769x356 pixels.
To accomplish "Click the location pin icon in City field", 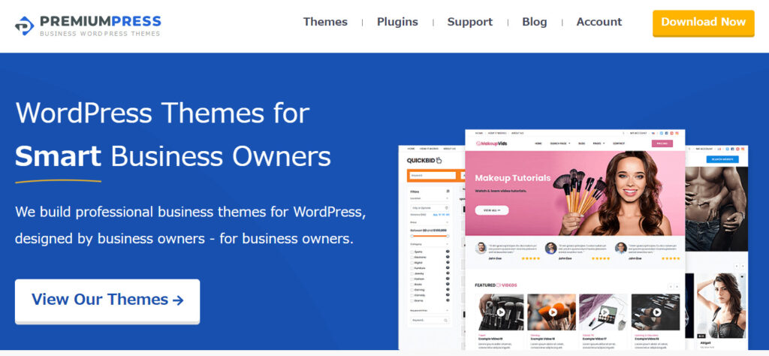I will [x=447, y=208].
